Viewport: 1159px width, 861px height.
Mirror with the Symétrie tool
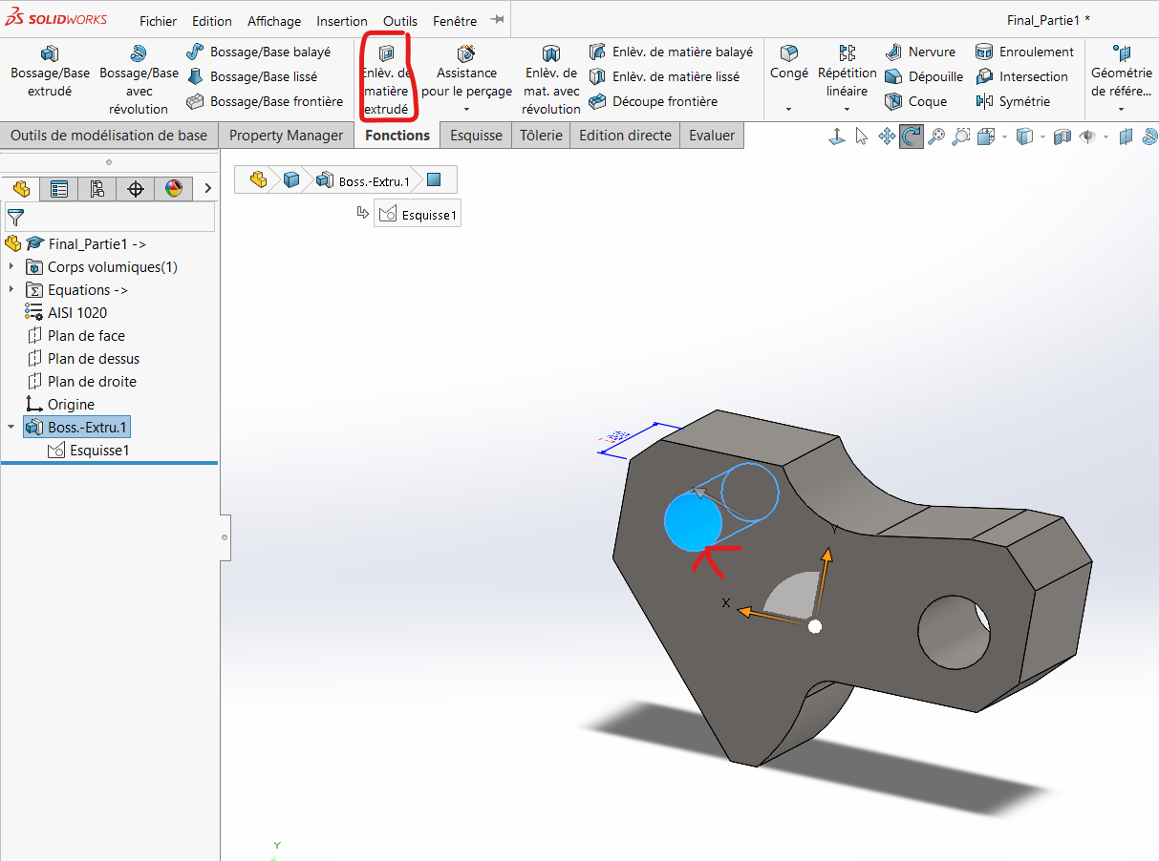tap(1013, 101)
